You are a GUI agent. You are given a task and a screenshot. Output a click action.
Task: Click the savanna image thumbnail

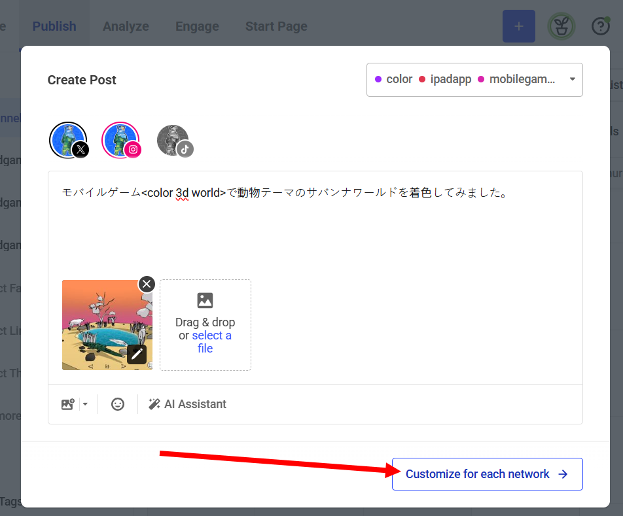(x=107, y=324)
